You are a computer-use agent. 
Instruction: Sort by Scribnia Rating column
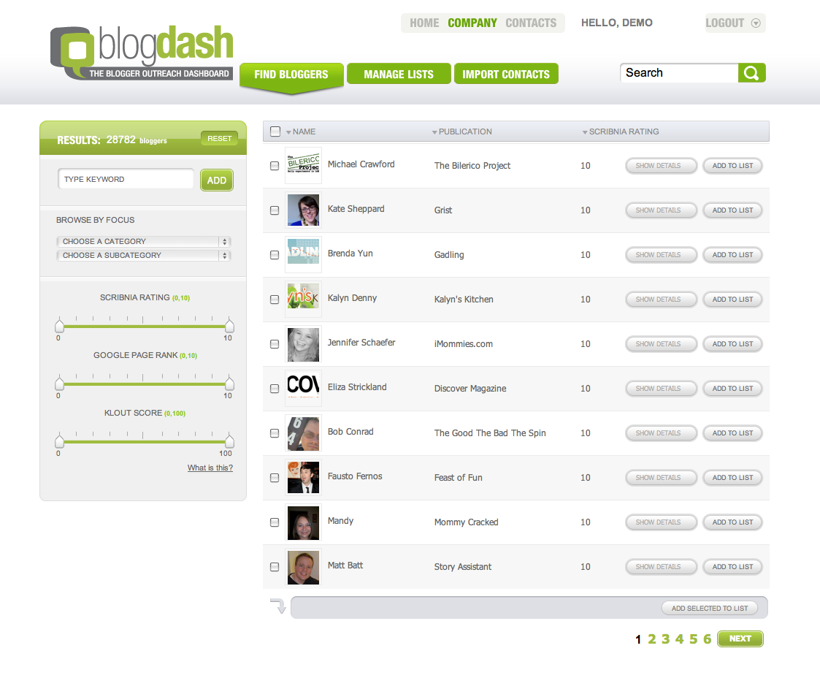621,132
